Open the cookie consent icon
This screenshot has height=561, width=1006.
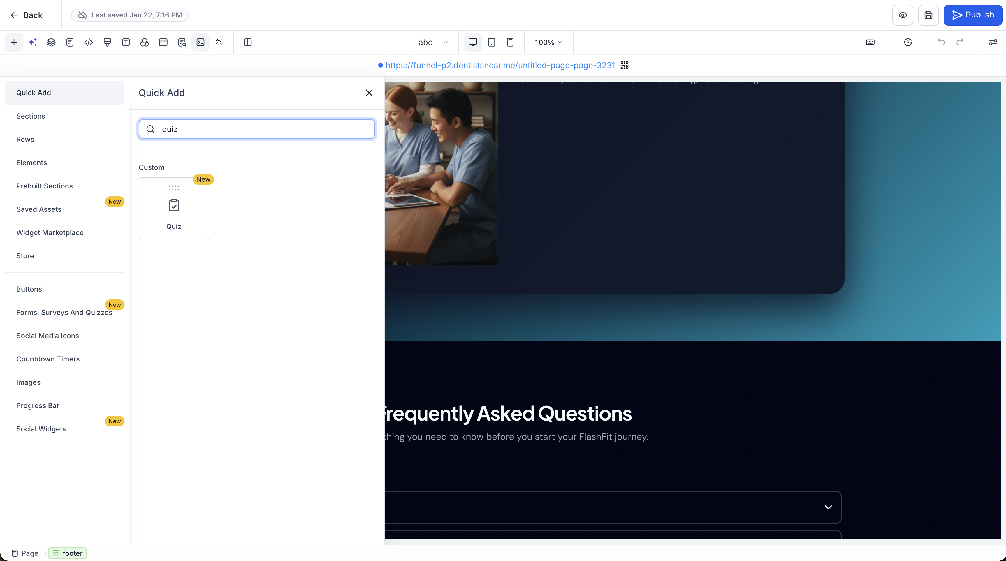[x=219, y=42]
